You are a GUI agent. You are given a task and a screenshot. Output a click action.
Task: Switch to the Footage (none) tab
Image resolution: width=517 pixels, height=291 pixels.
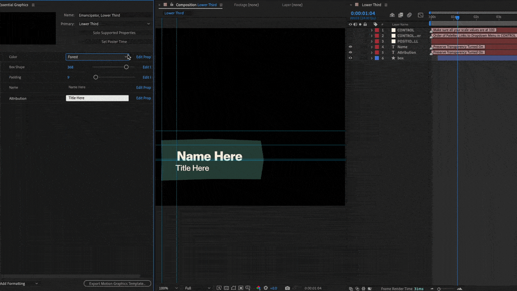pos(246,5)
